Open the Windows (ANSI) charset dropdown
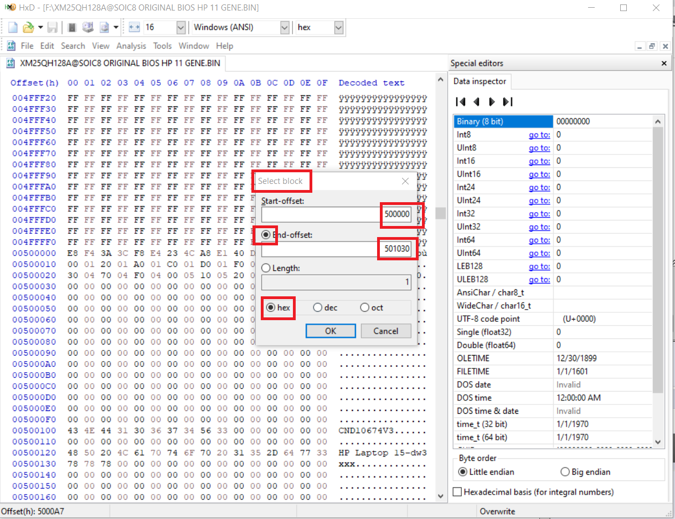Image resolution: width=675 pixels, height=519 pixels. click(x=284, y=27)
